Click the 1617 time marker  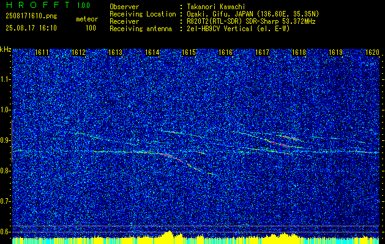click(x=262, y=52)
